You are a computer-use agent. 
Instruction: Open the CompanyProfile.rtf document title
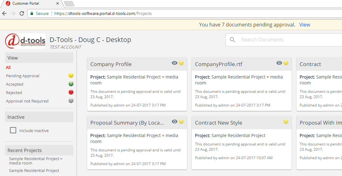point(219,64)
